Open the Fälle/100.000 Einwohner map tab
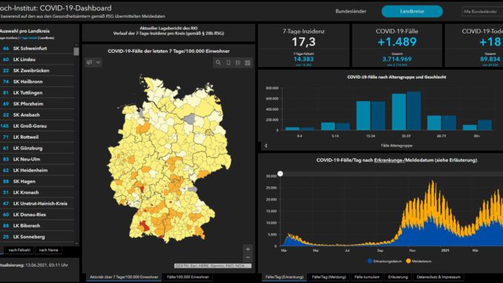The width and height of the screenshot is (503, 283). 188,277
